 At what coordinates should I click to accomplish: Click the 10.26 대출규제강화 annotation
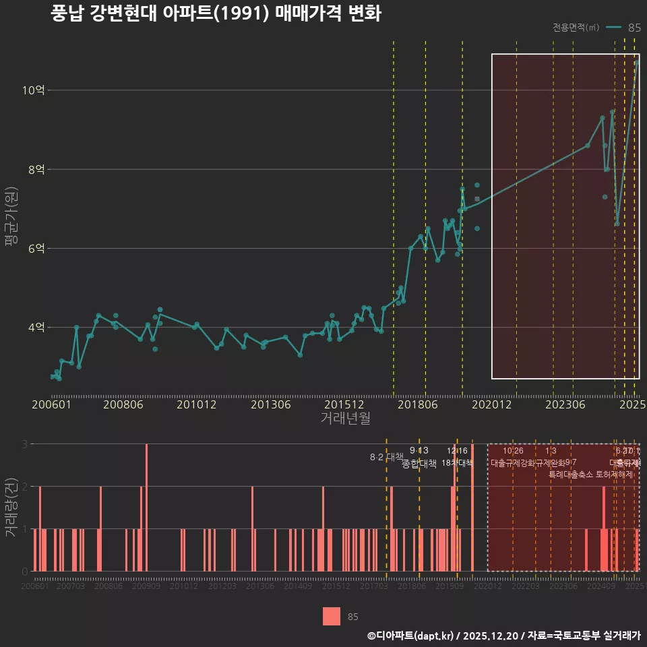[x=513, y=457]
